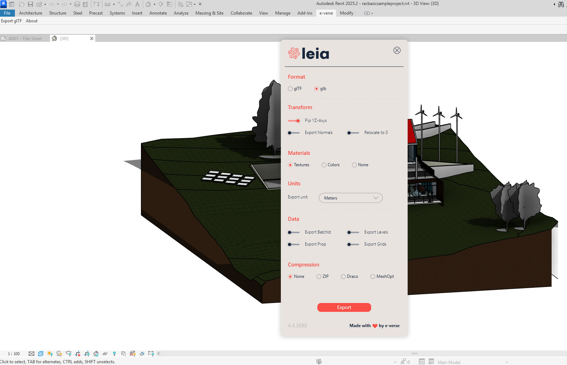
Task: Select the Text tool letter A icon
Action: [x=137, y=4]
